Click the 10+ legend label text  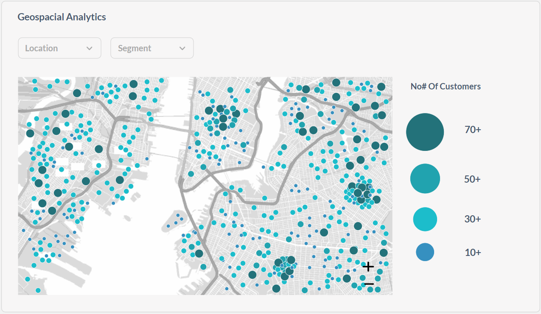473,252
